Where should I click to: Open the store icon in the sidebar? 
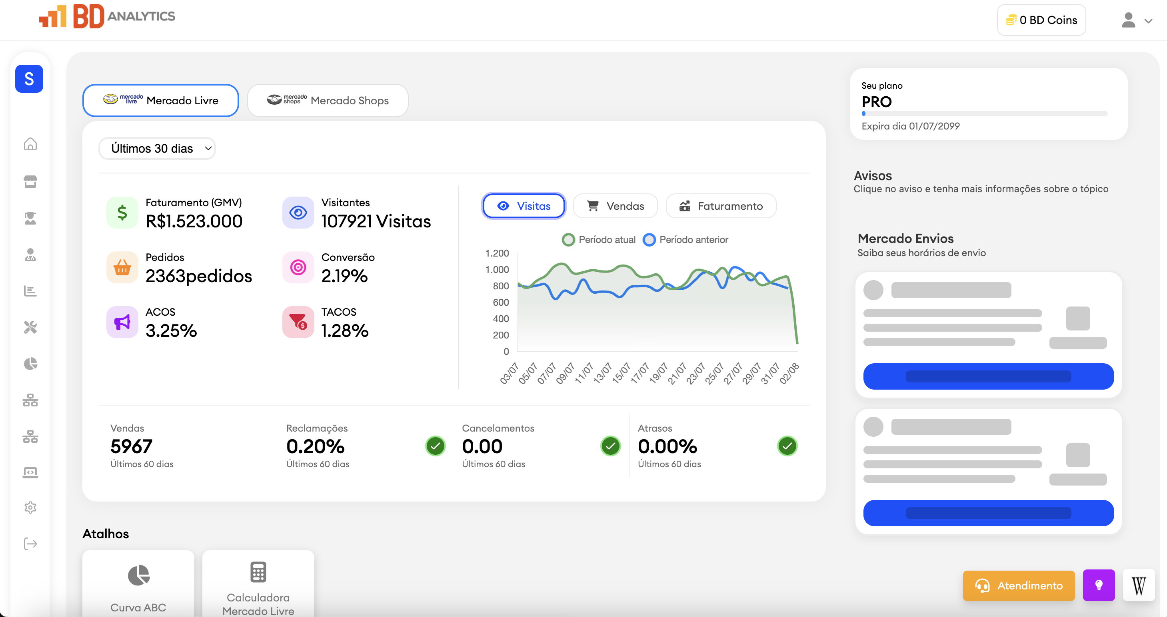30,181
